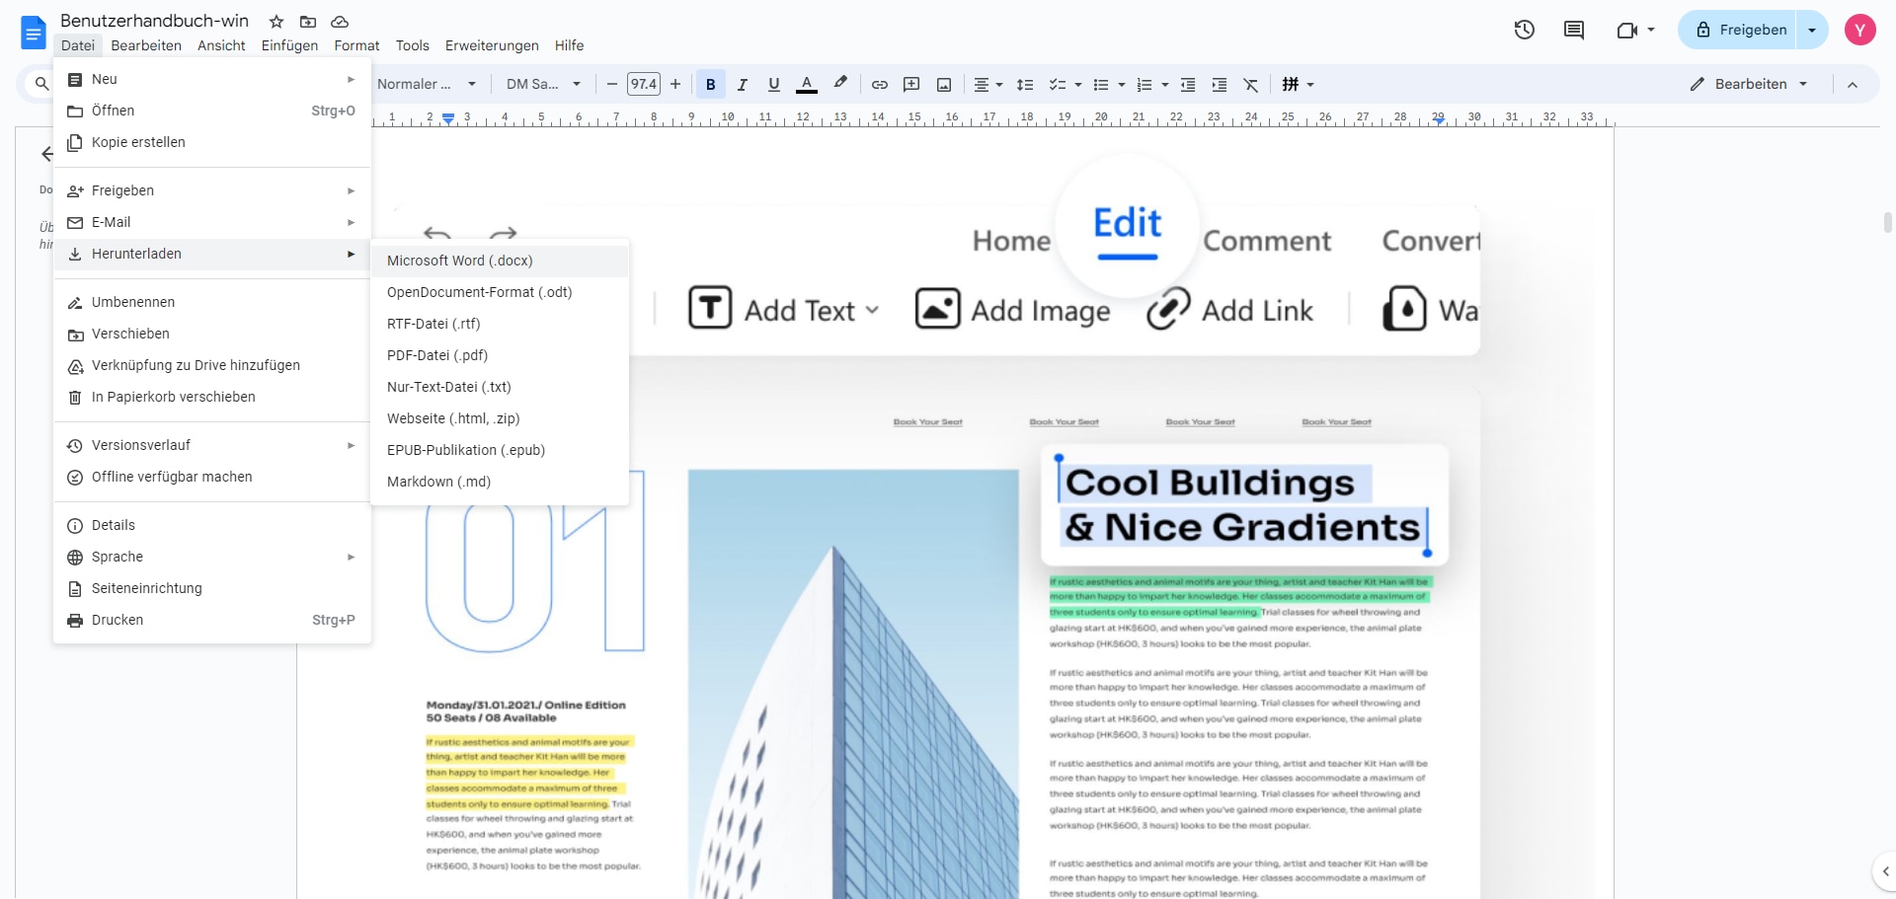Download as OpenDocument-Format (.odt)
Screen dimensions: 1896x899
coord(500,292)
